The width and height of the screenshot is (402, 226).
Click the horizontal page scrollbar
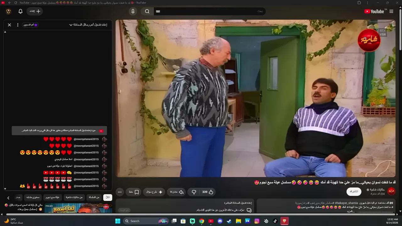tap(201, 215)
